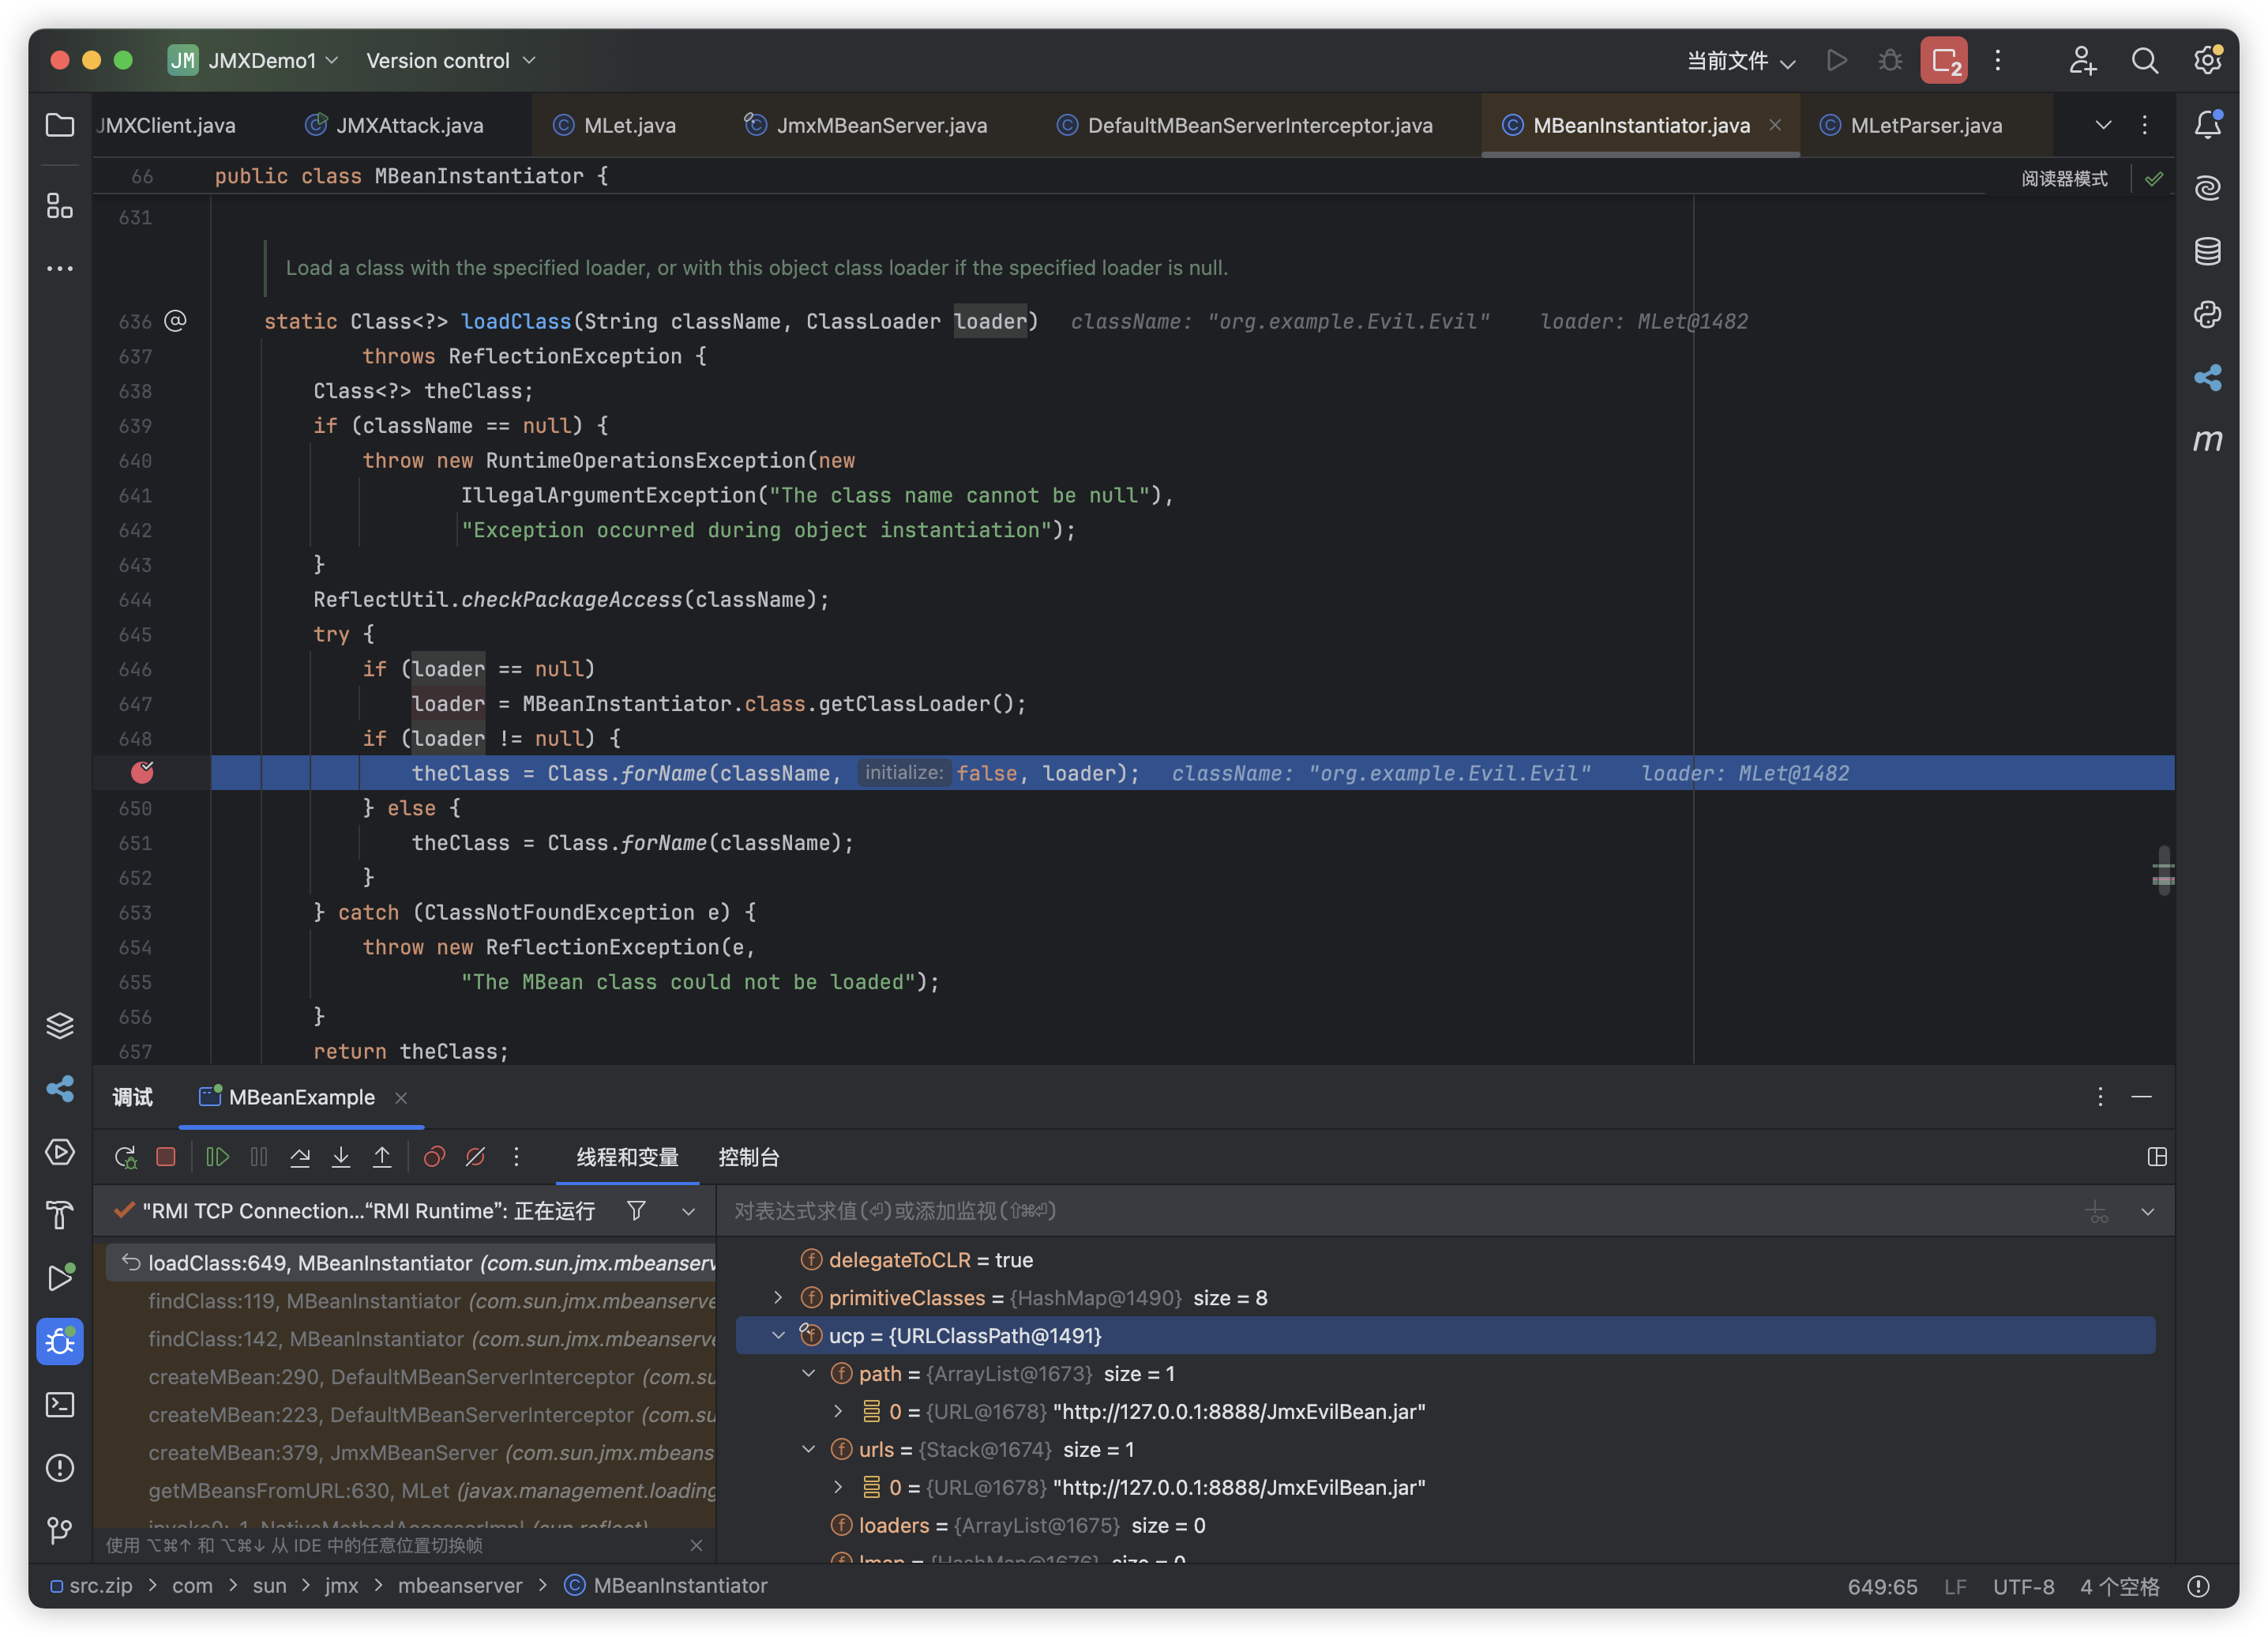This screenshot has width=2268, height=1637.
Task: Toggle the debugger layout settings icon
Action: coord(2156,1157)
